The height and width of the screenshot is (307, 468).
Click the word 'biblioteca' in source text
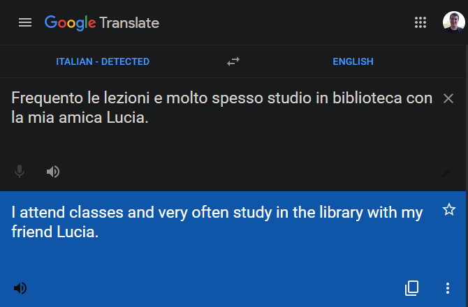367,98
